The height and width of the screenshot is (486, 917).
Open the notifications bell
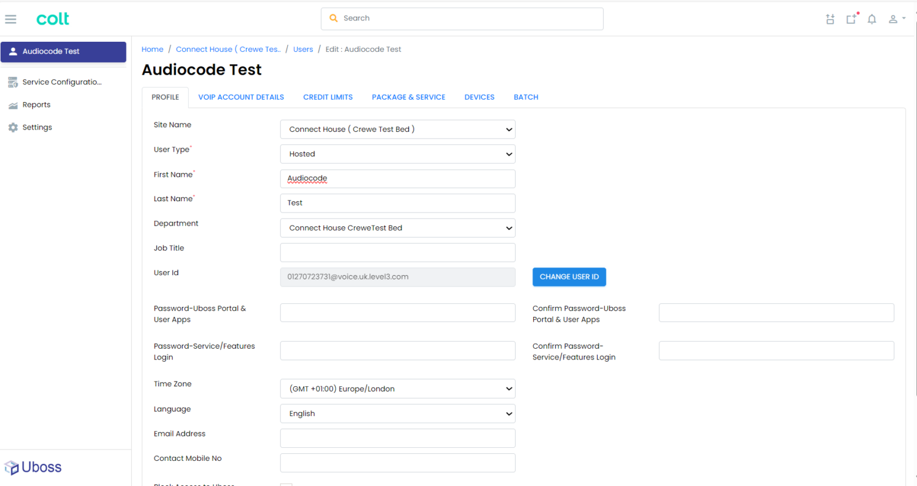pyautogui.click(x=872, y=19)
